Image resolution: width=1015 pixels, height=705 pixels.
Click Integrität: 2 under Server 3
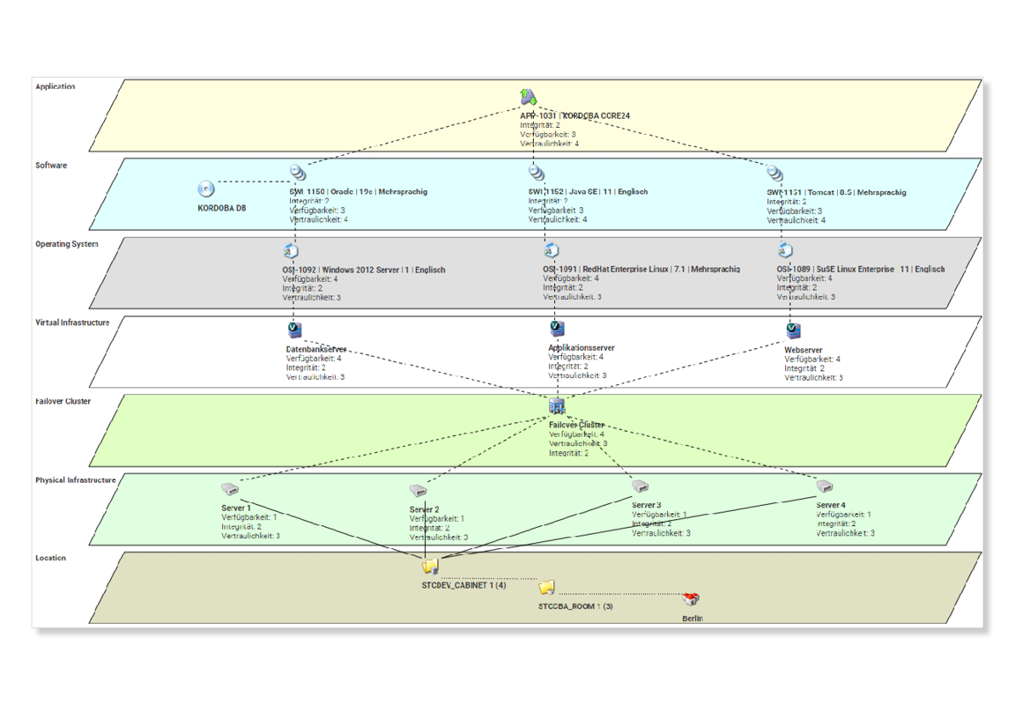point(652,523)
